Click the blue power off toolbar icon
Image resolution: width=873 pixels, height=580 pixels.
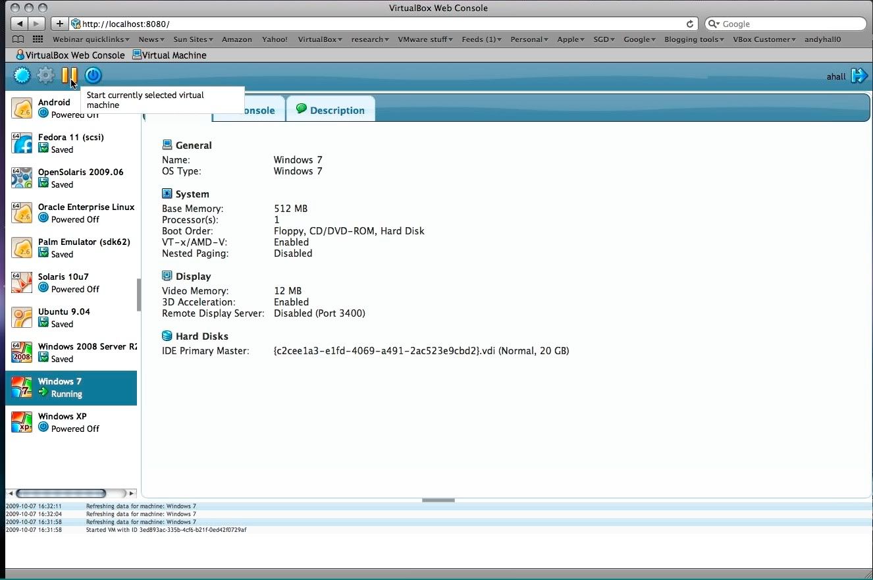[x=93, y=76]
